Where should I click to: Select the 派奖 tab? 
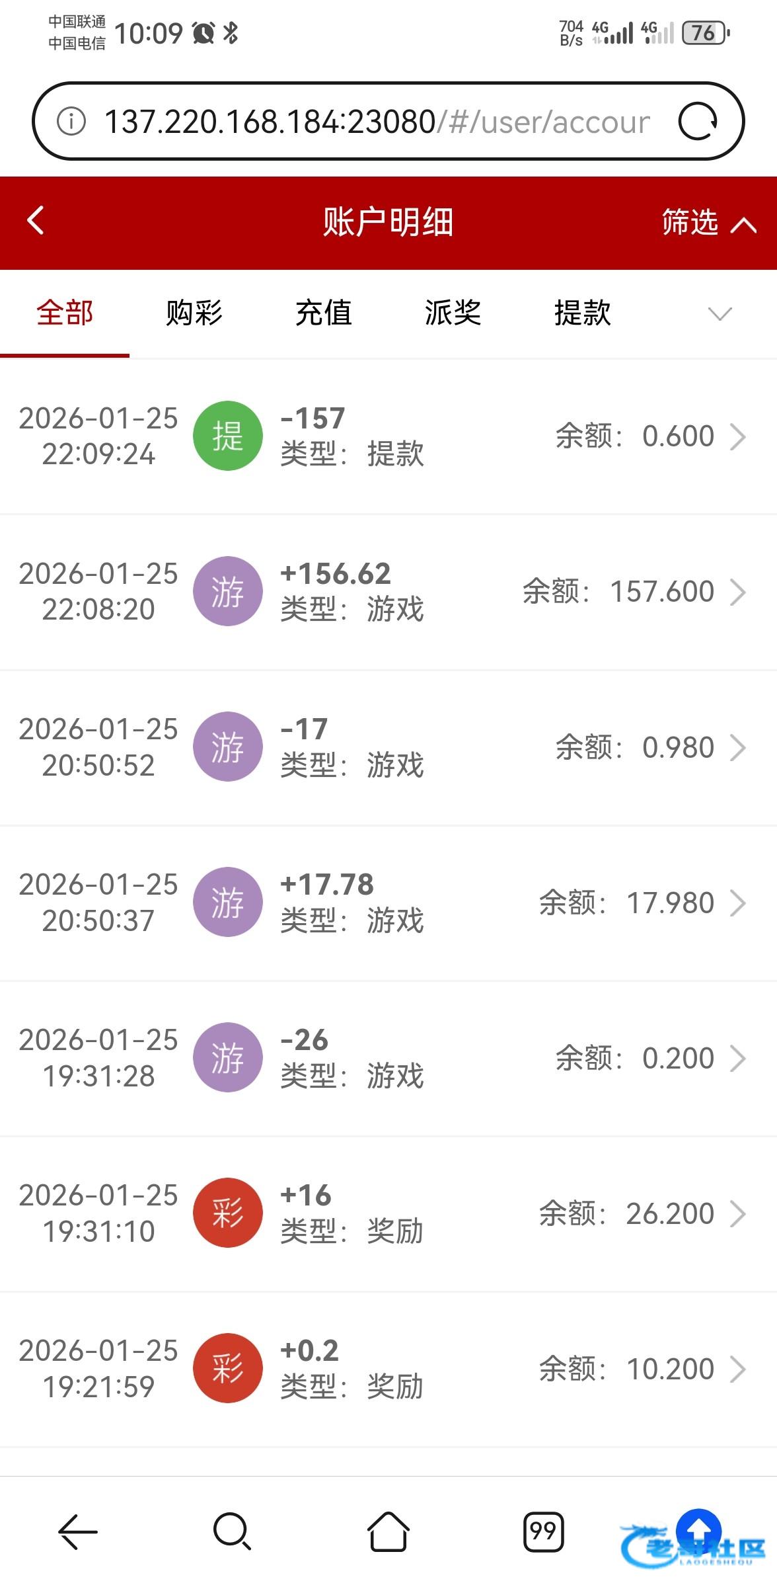[x=453, y=313]
